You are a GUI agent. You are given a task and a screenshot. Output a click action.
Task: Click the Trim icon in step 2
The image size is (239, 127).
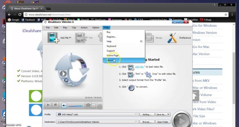pos(131,74)
